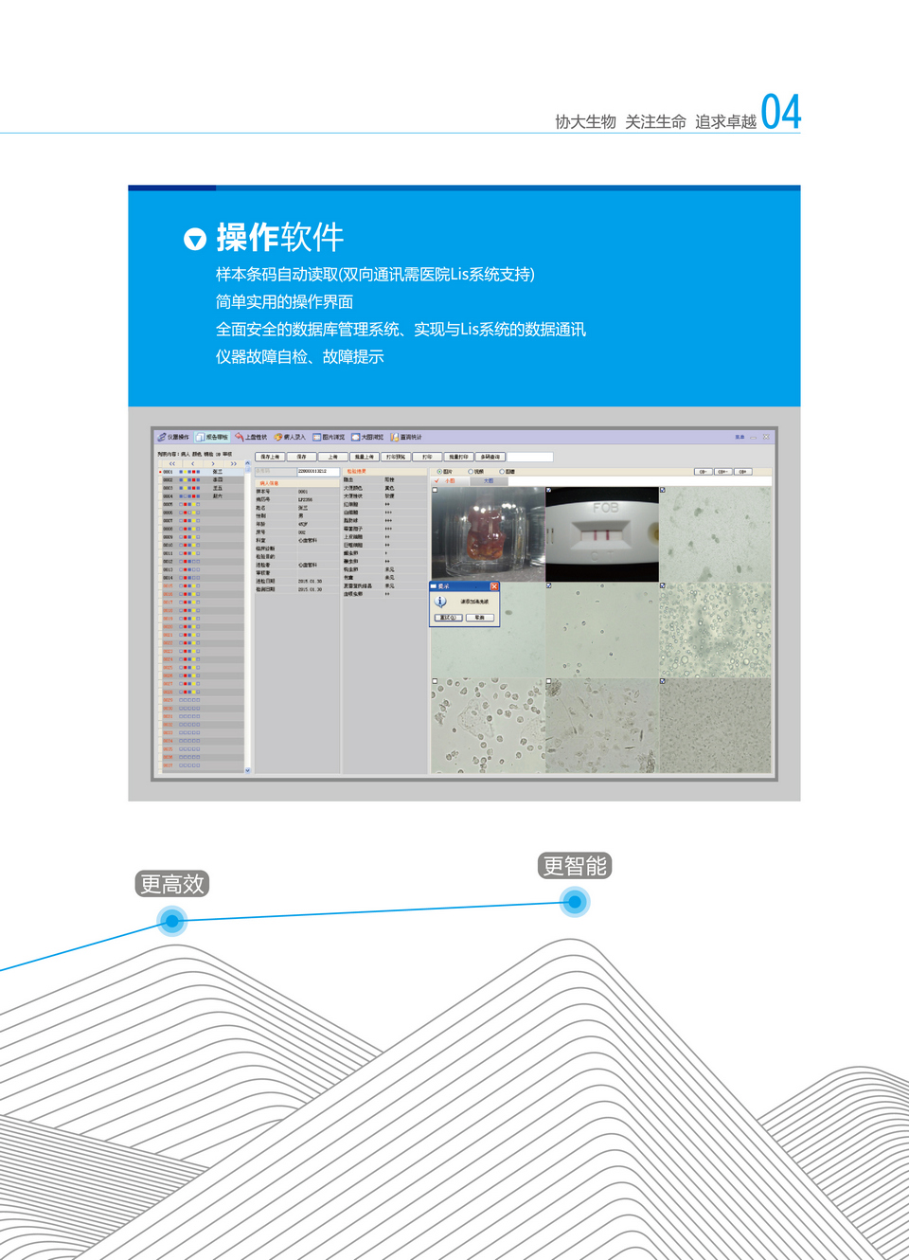Switch to the 小图 tab
This screenshot has width=909, height=1260.
pyautogui.click(x=450, y=481)
